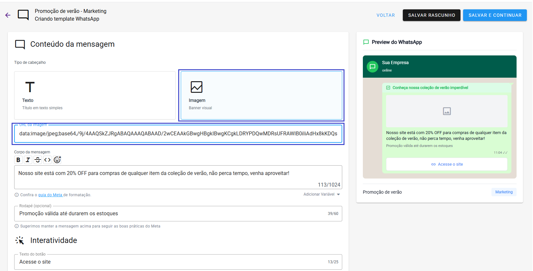
Task: Apply bold formatting to message body
Action: (x=18, y=160)
